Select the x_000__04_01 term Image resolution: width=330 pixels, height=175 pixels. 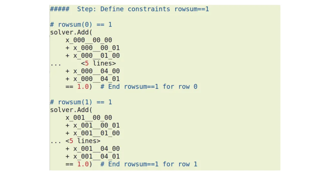coord(96,79)
